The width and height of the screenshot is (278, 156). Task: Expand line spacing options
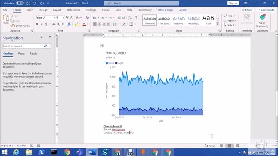tap(116, 24)
